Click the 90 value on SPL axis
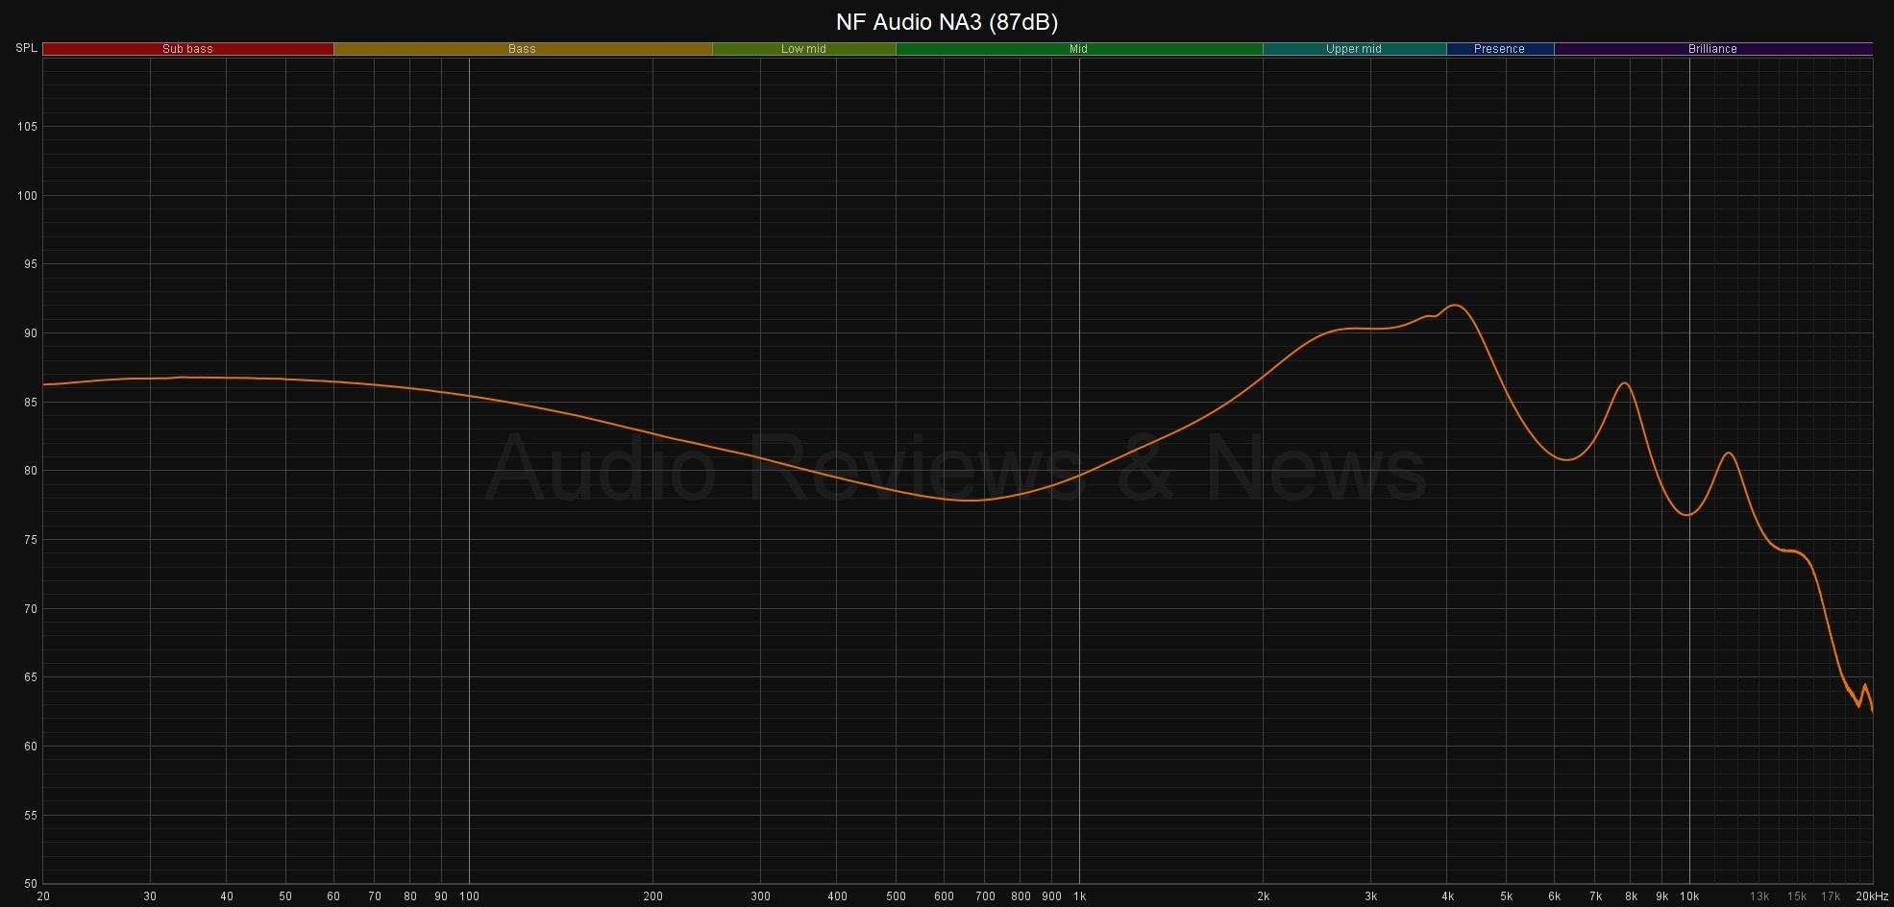1894x907 pixels. 27,333
